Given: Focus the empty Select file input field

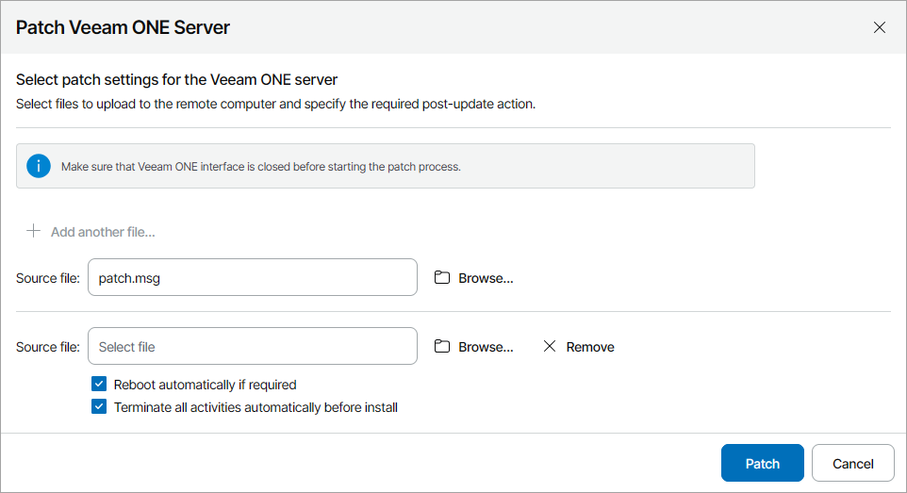Looking at the screenshot, I should 252,347.
